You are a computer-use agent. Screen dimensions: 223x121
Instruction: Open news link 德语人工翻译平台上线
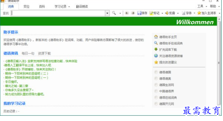pos(27,65)
